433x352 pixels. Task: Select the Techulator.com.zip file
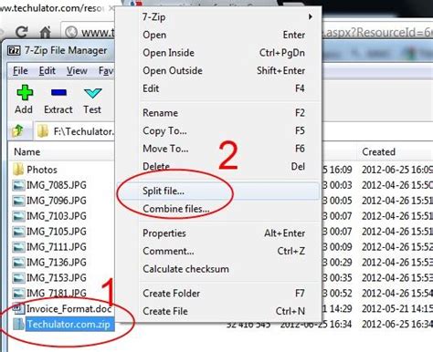pos(69,325)
